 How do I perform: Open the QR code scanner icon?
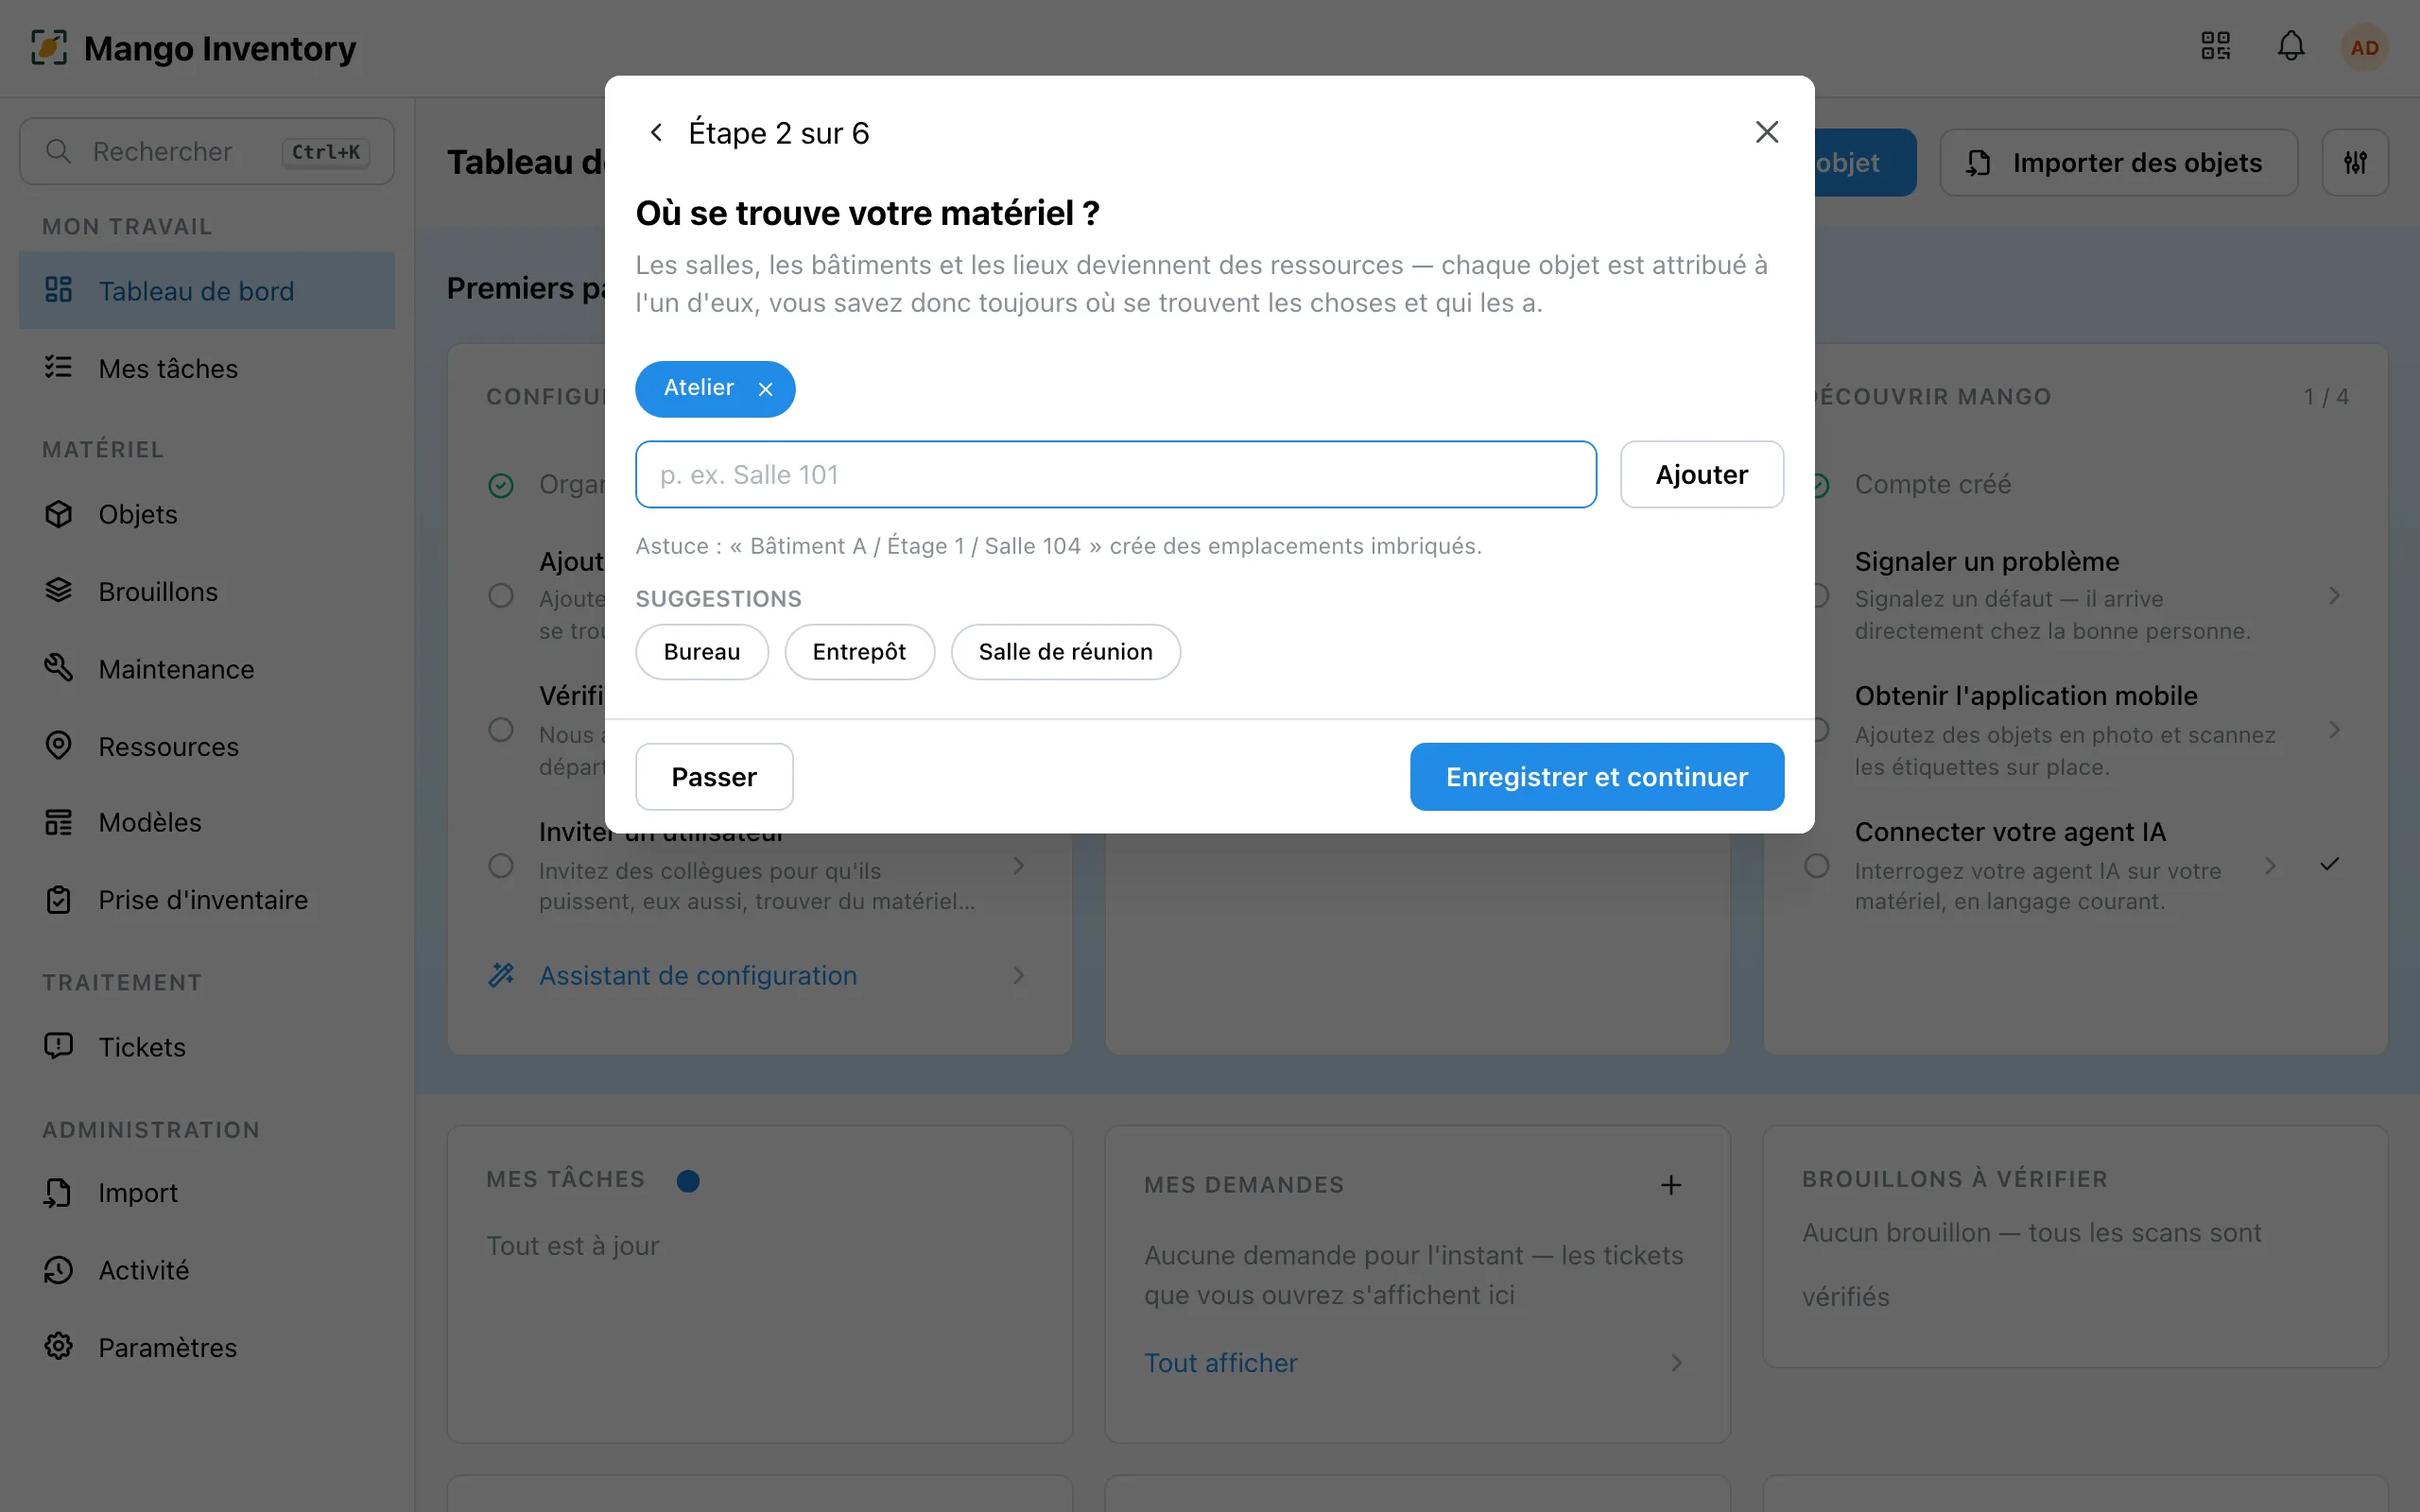2215,46
